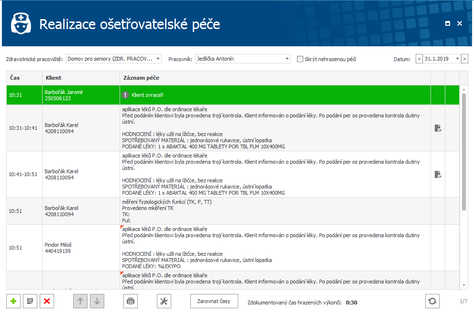
Task: Select the Klient zvracel! record text
Action: [147, 95]
